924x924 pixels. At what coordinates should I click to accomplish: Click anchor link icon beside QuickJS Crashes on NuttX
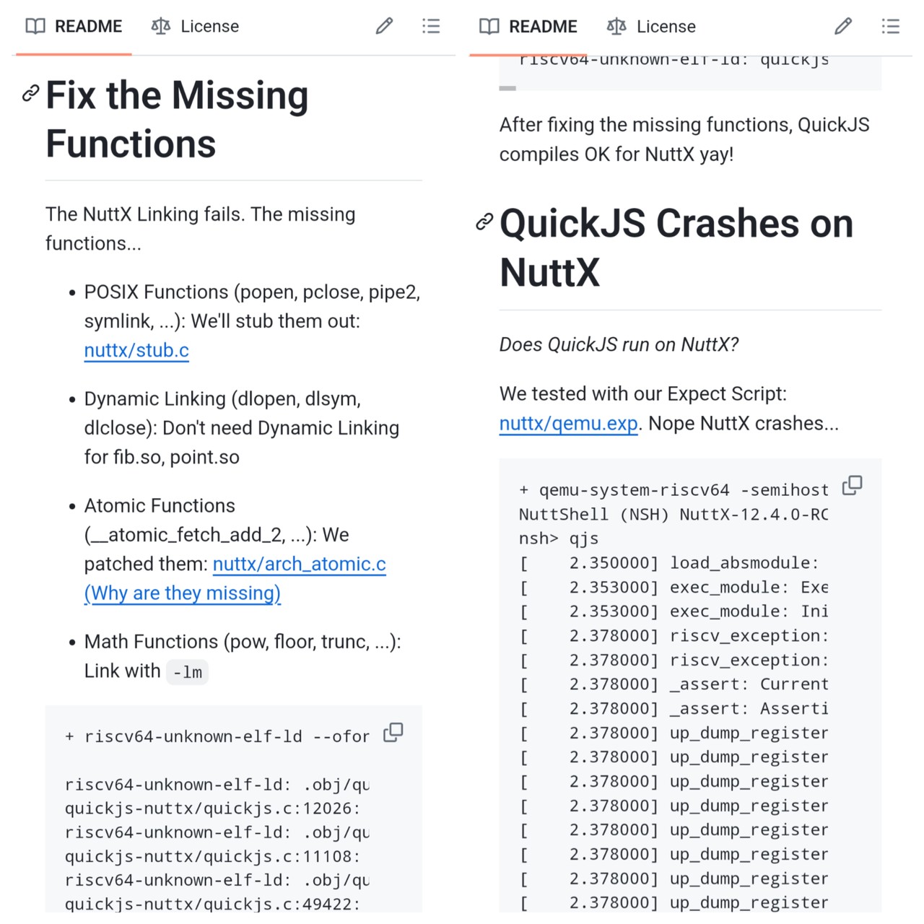tap(484, 222)
